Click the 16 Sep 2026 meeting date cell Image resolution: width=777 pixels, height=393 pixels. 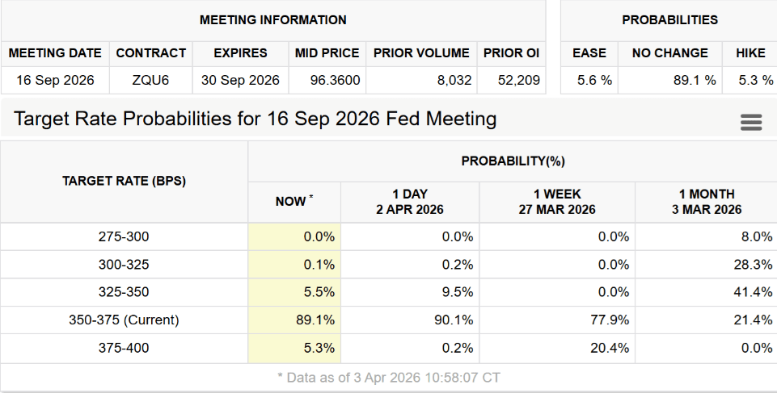pyautogui.click(x=55, y=80)
